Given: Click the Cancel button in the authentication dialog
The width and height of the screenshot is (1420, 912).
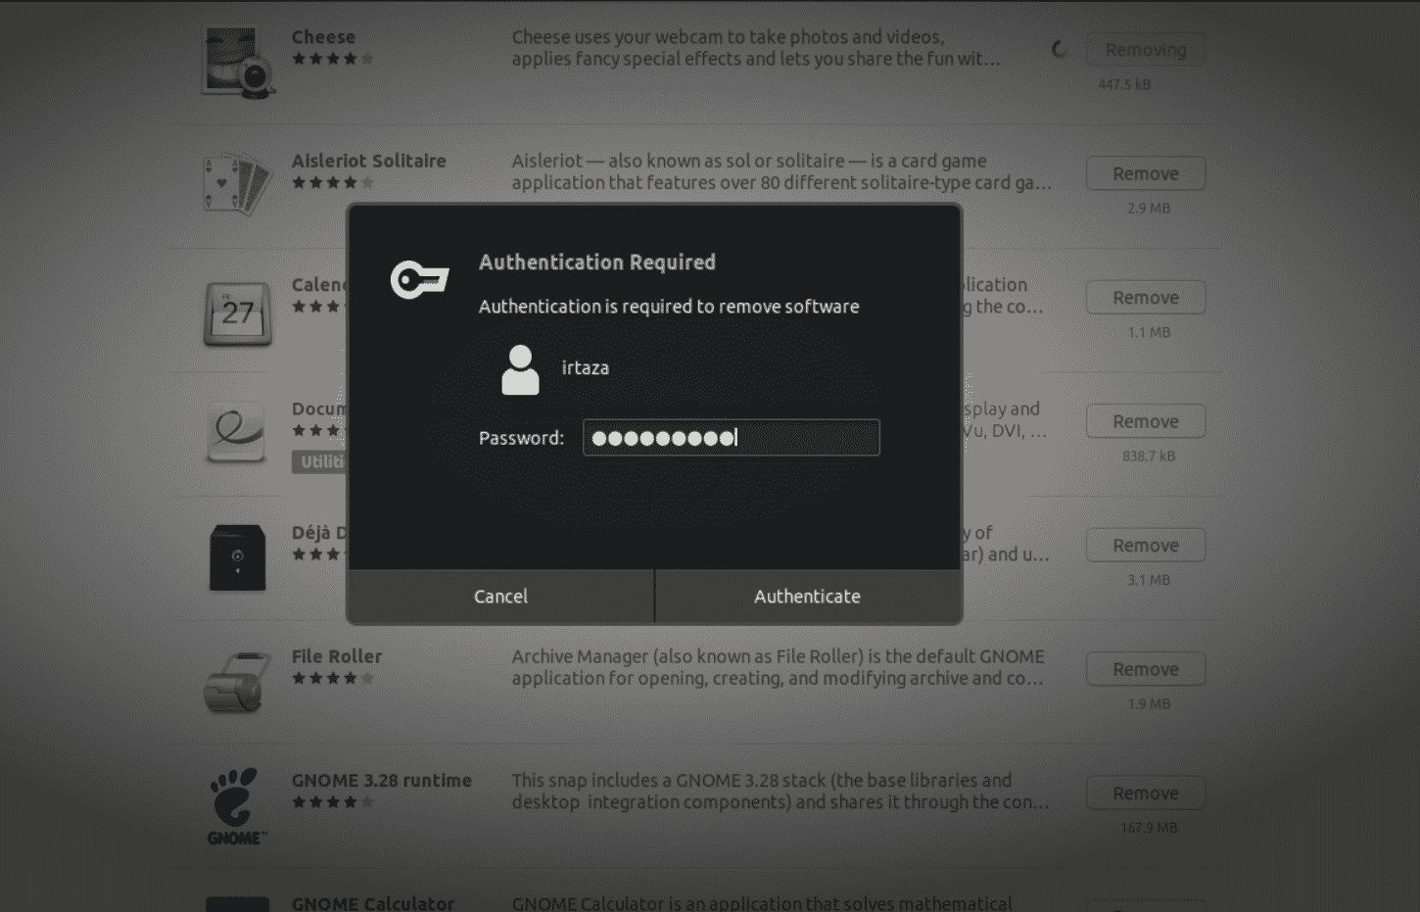Looking at the screenshot, I should coord(500,596).
